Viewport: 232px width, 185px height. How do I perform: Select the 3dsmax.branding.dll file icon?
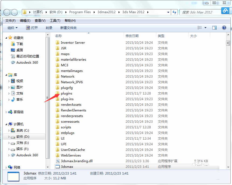pyautogui.click(x=58, y=161)
